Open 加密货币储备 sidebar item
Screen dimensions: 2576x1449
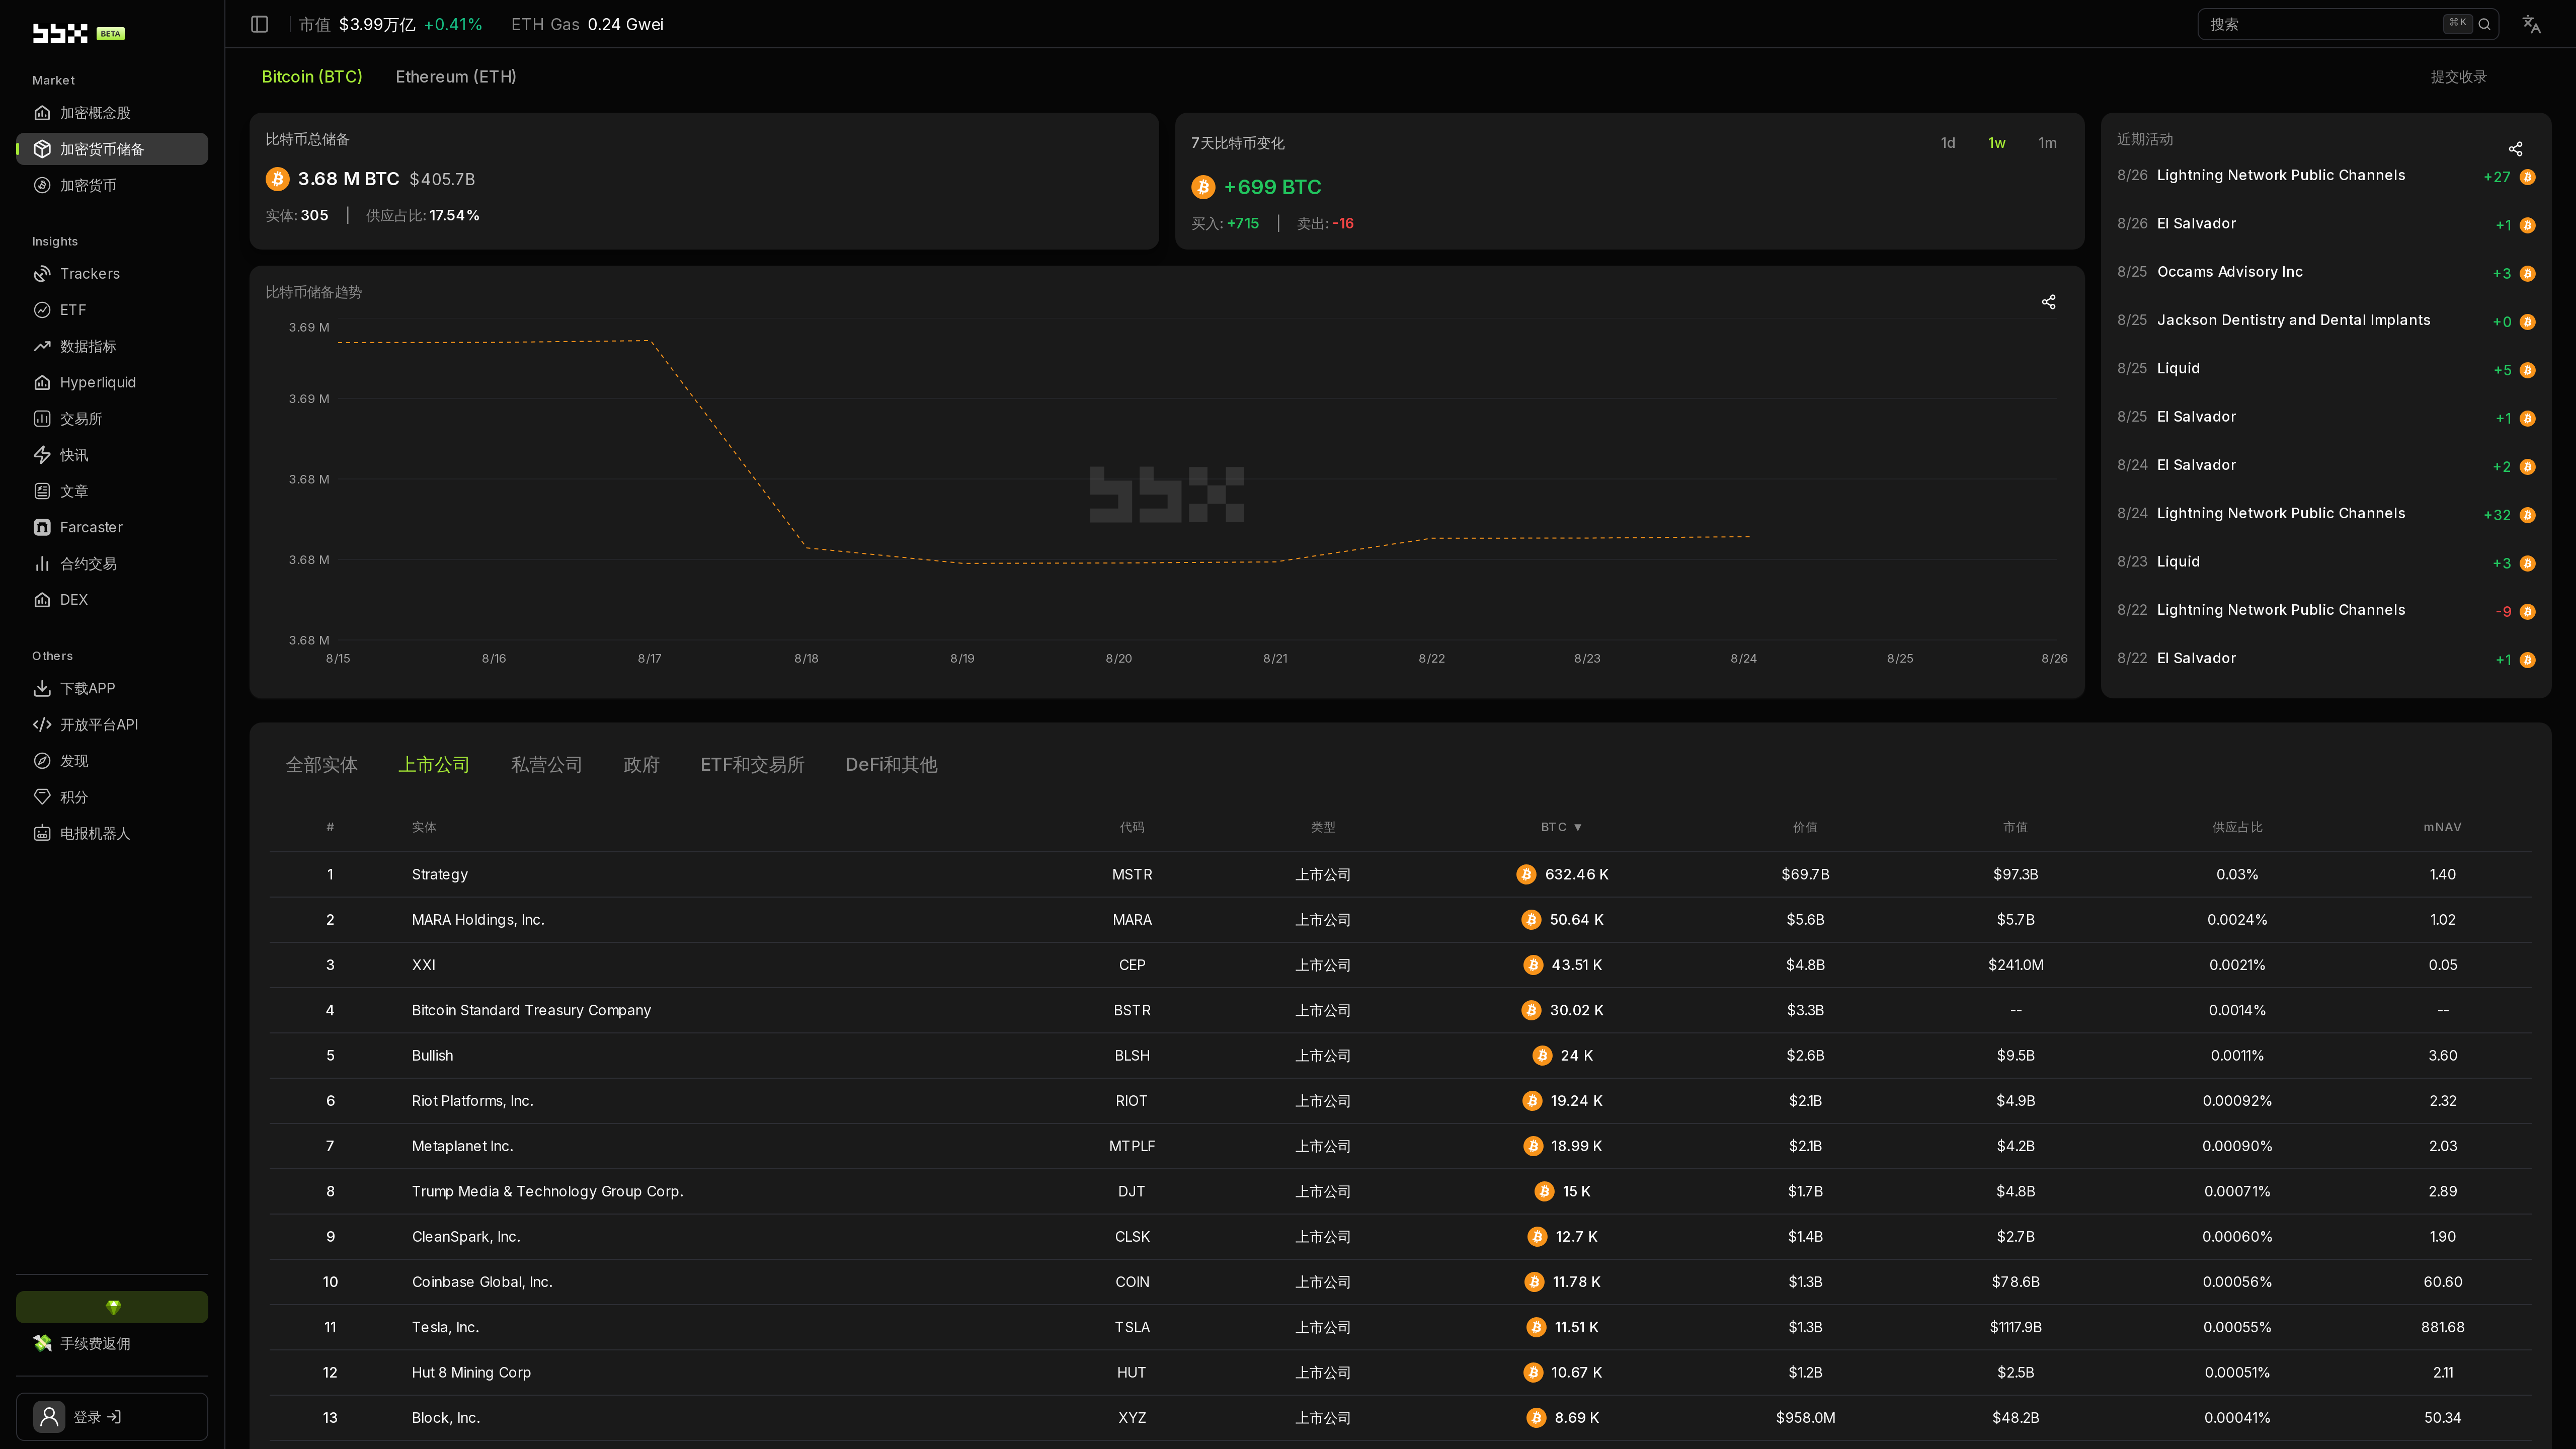coord(112,149)
